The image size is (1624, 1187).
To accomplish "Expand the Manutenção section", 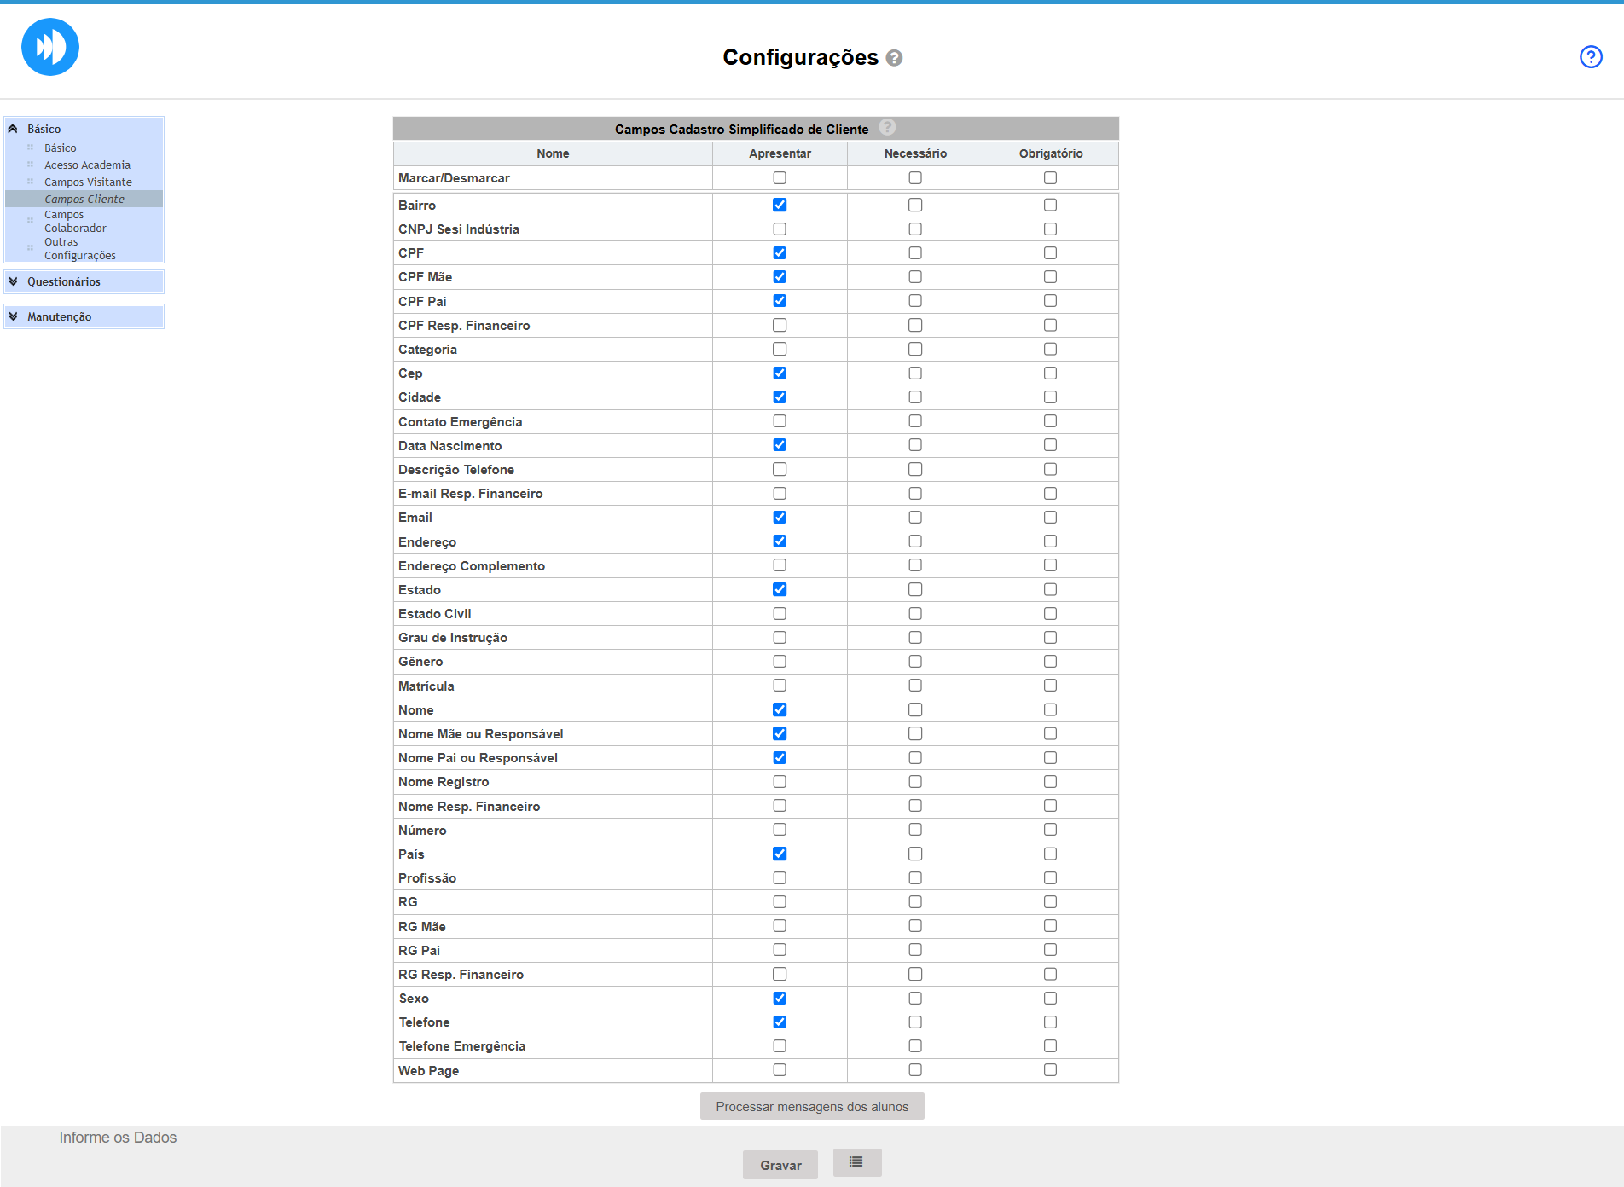I will click(14, 316).
